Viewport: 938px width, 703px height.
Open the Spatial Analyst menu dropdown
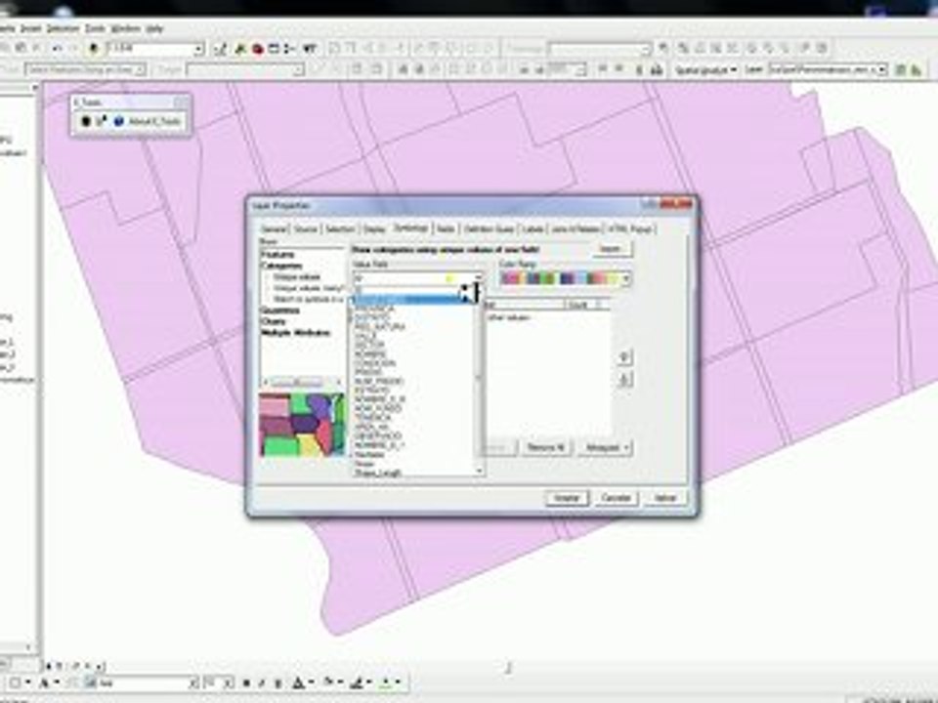click(705, 70)
